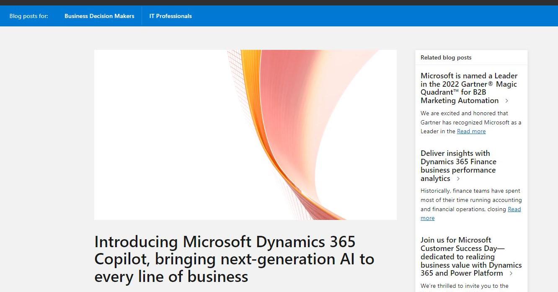Click the chevron after the Customer Success Day title

[511, 273]
